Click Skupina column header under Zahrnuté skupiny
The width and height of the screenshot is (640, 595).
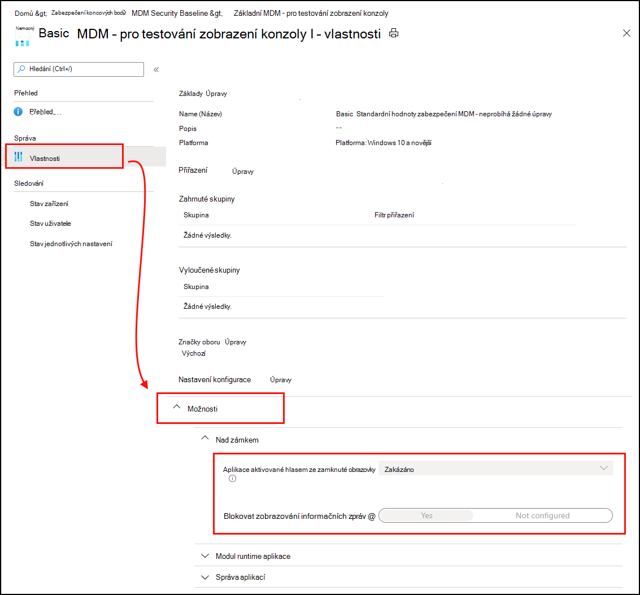pos(196,215)
